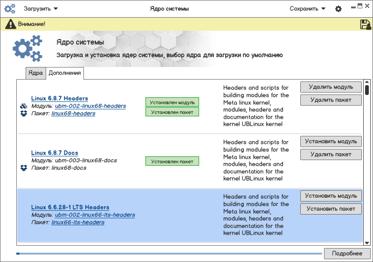Click the warning triangle icon

[x=11, y=24]
